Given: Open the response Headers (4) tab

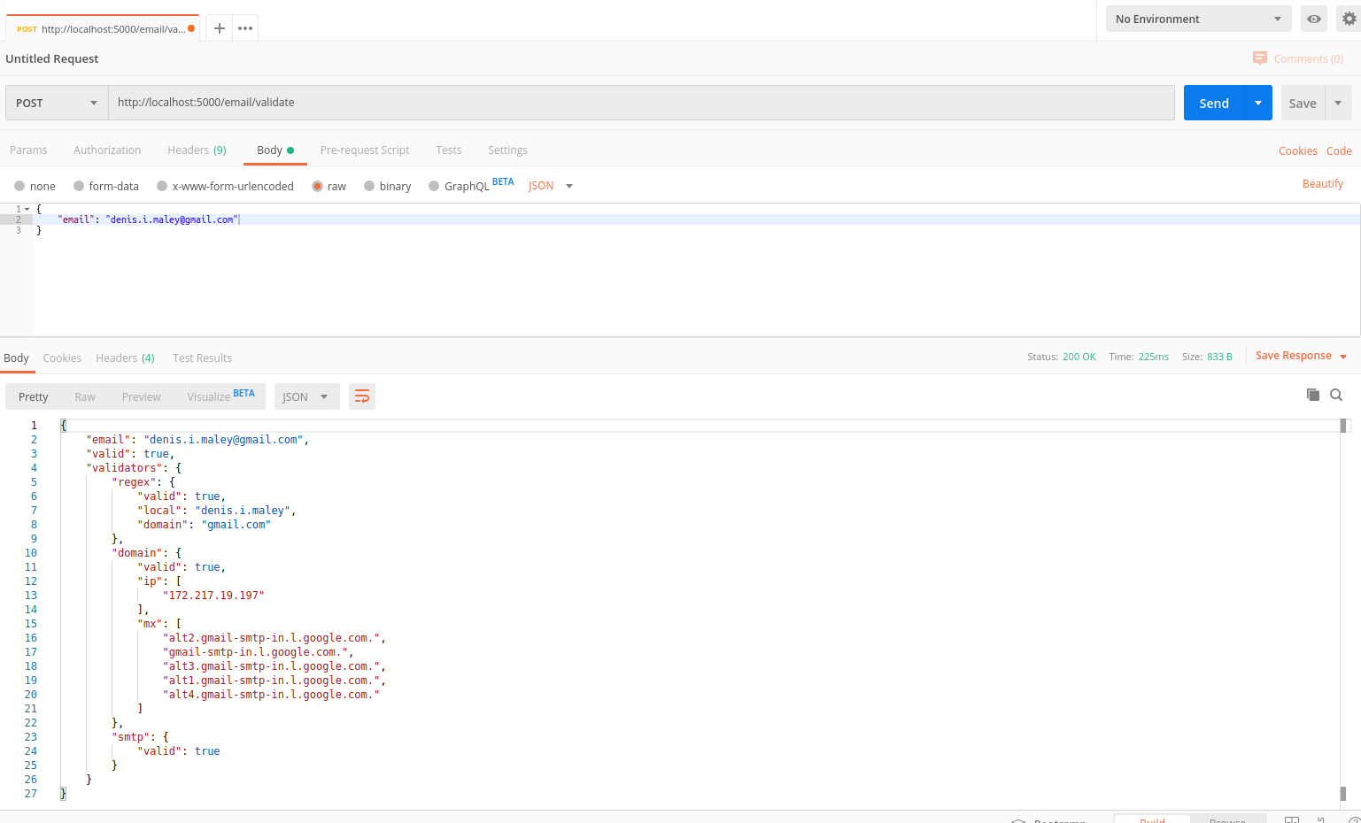Looking at the screenshot, I should click(x=125, y=358).
